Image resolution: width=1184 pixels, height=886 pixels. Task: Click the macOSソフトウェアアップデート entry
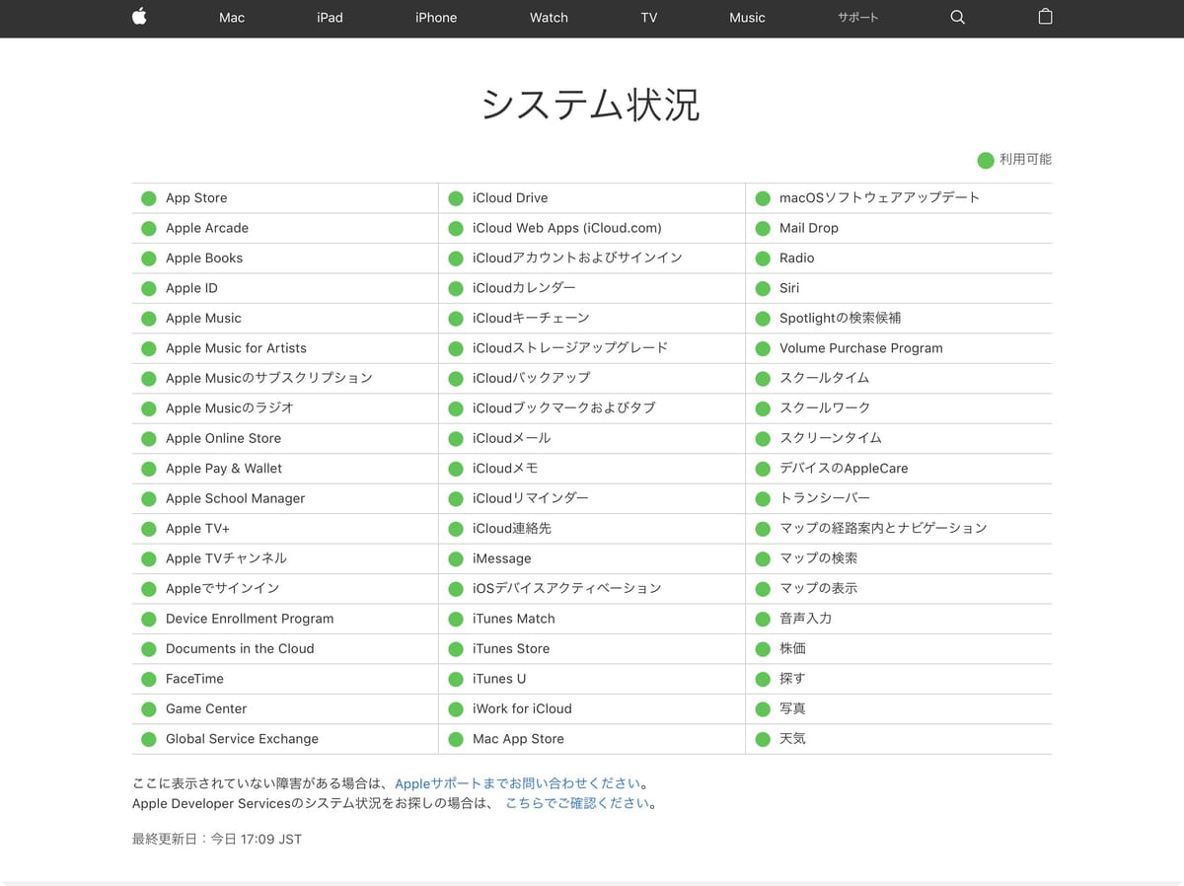[x=880, y=198]
